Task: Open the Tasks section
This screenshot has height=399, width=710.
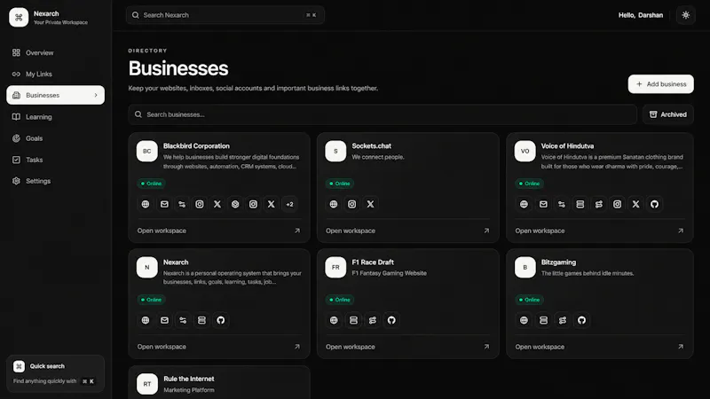Action: (x=55, y=160)
